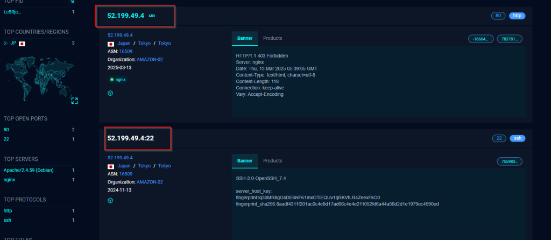Open Products tab in first result

pyautogui.click(x=272, y=38)
